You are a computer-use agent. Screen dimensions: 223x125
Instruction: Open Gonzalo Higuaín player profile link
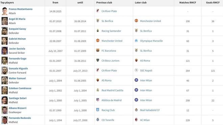(18, 68)
